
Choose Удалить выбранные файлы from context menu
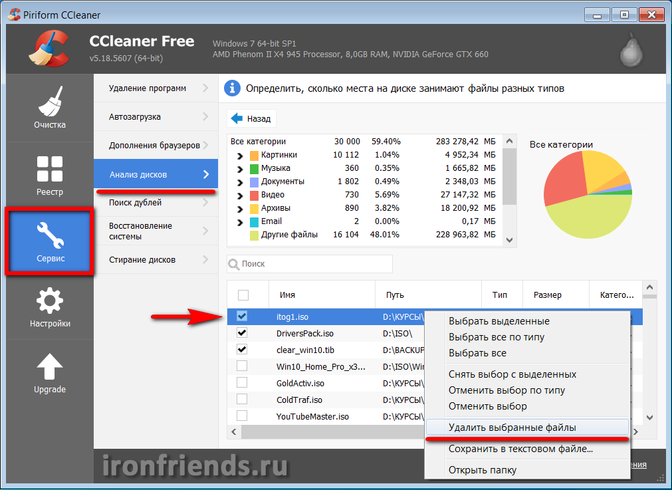[512, 428]
